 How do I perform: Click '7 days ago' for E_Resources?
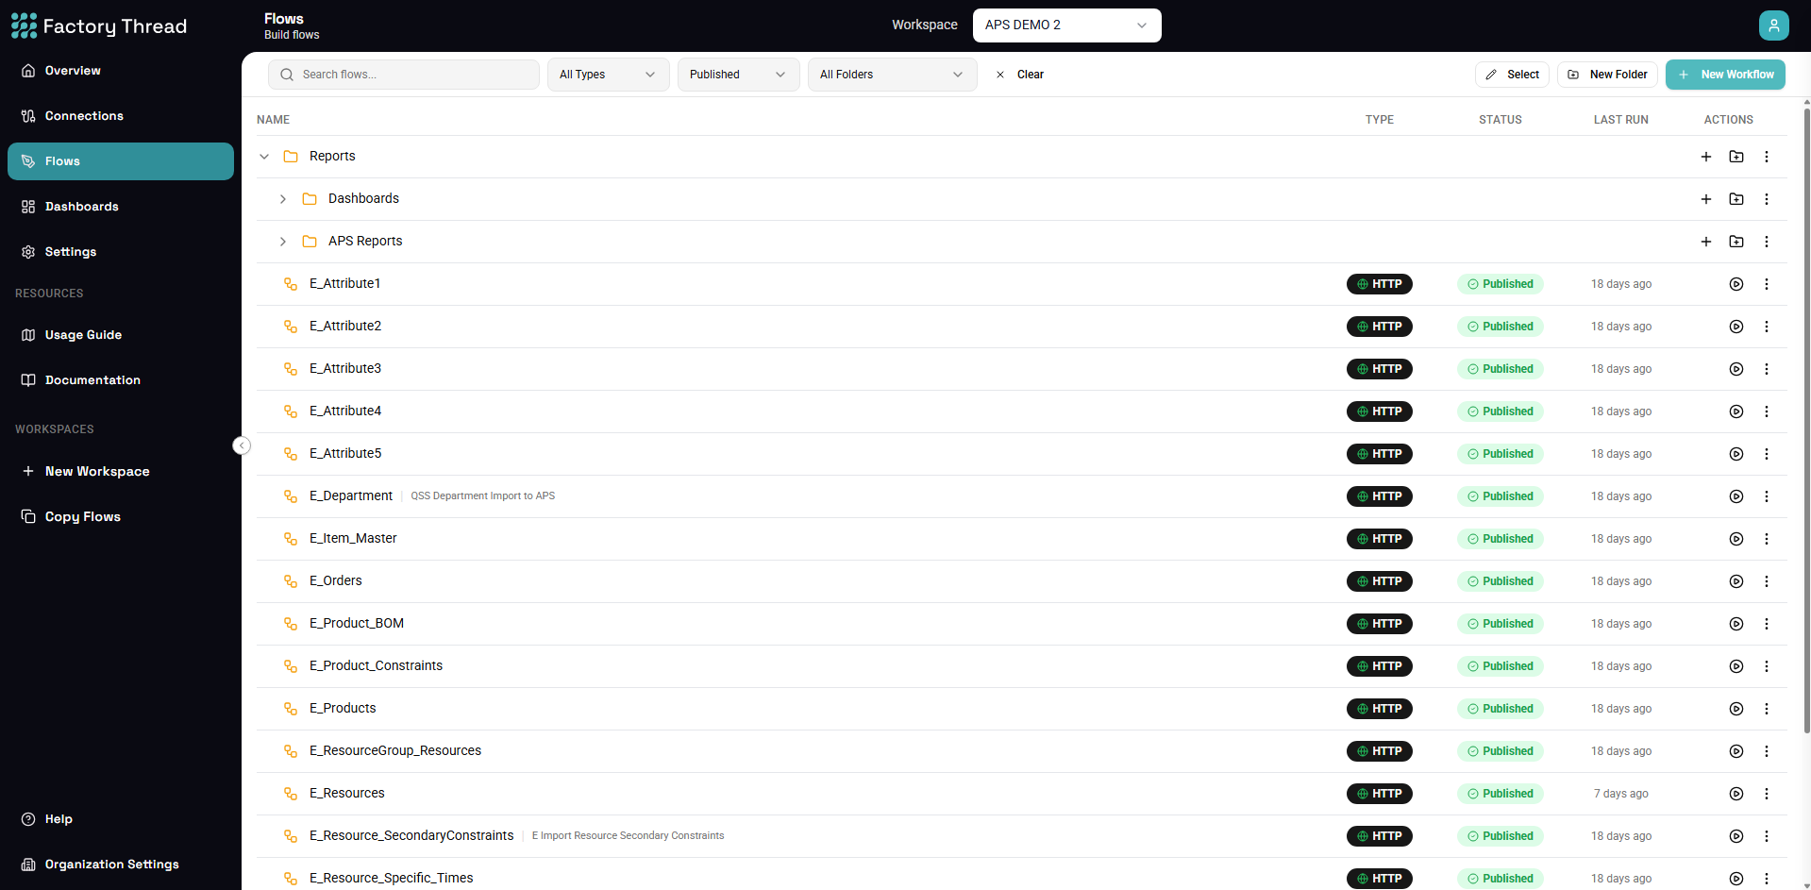(x=1620, y=794)
